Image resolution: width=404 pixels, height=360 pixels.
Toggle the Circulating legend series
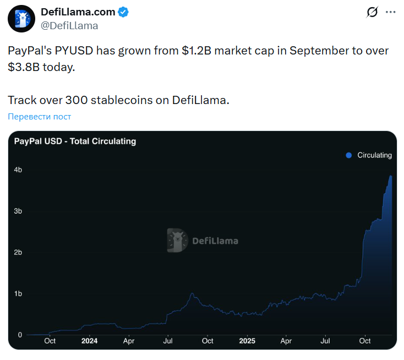(374, 155)
